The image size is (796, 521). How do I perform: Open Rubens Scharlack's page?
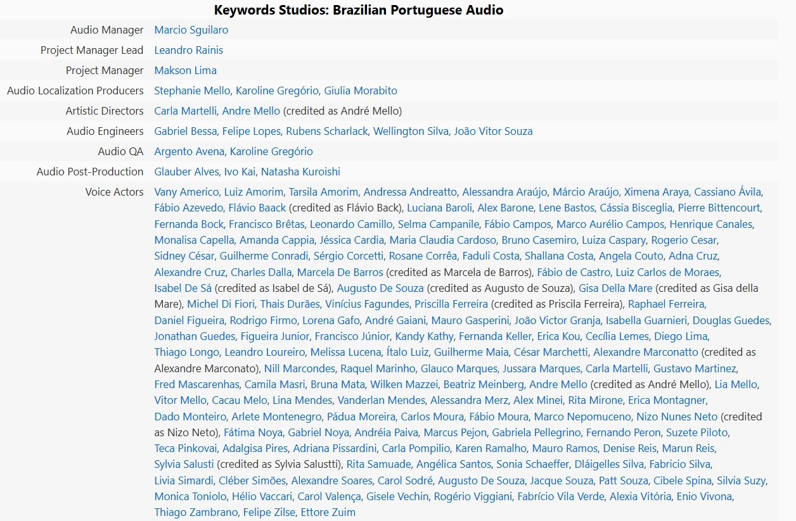pyautogui.click(x=327, y=131)
